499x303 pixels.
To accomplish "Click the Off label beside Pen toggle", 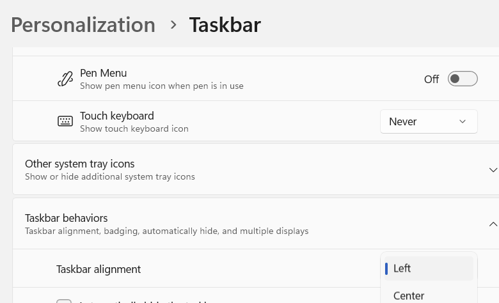I will tap(431, 79).
